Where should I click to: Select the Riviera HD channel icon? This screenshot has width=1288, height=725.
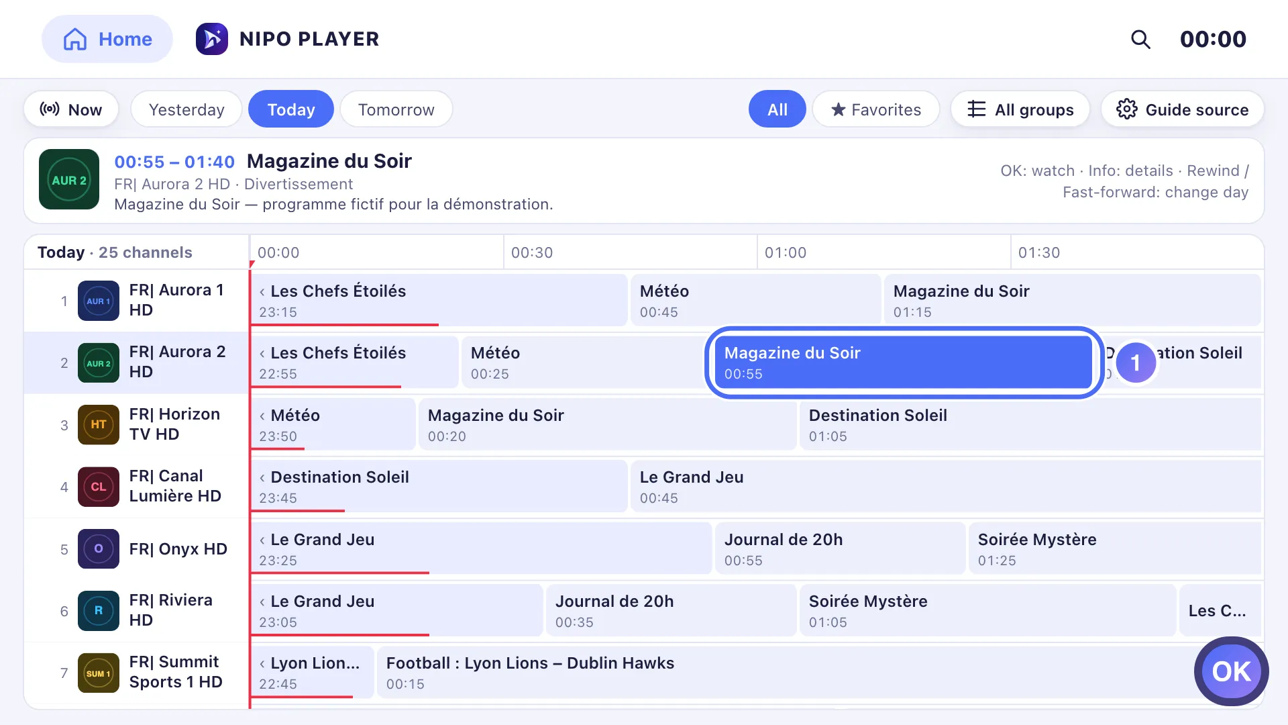tap(99, 611)
